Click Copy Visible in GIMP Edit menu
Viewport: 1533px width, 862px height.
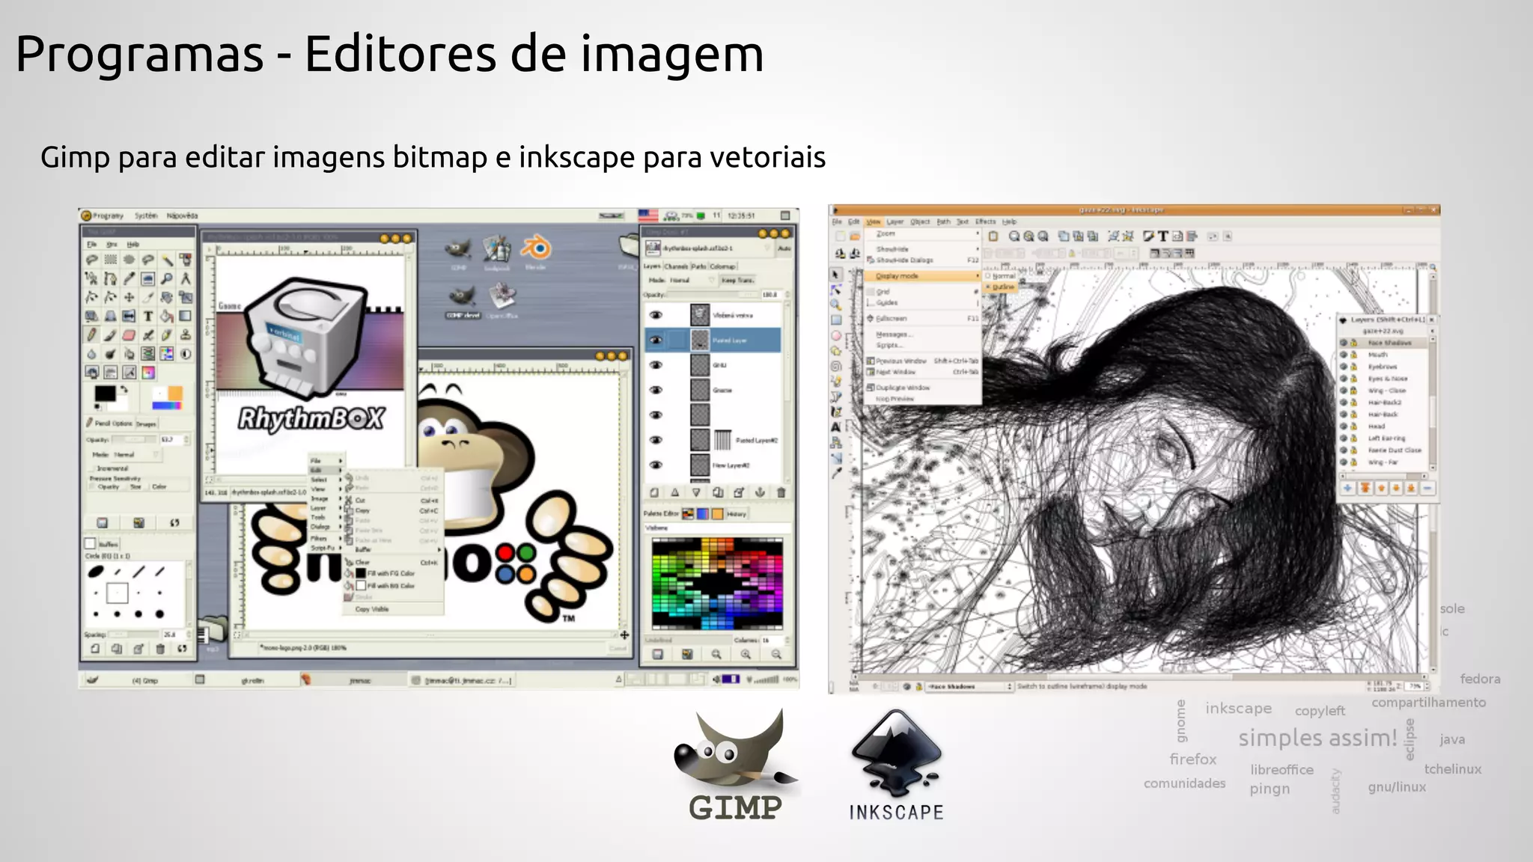pos(394,609)
